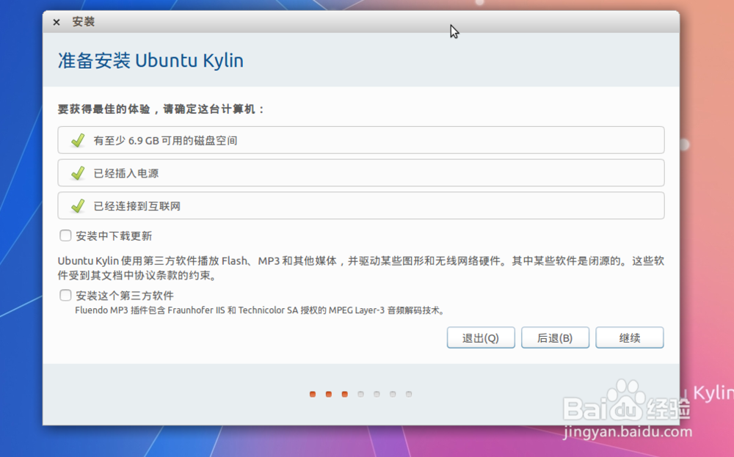
Task: Select the 已经插入电源 status row
Action: [x=362, y=172]
